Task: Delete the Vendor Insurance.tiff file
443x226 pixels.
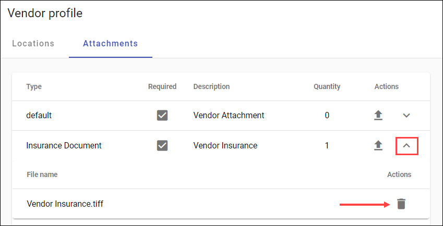Action: 401,204
